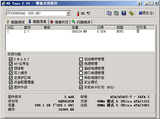
Task: Check the 高级电源管理 checkbox
Action: pyautogui.click(x=81, y=68)
